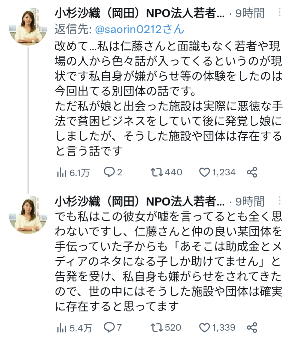Image resolution: width=294 pixels, height=341 pixels.
Task: Retweet the second tweet showing 520 retweets
Action: click(166, 327)
